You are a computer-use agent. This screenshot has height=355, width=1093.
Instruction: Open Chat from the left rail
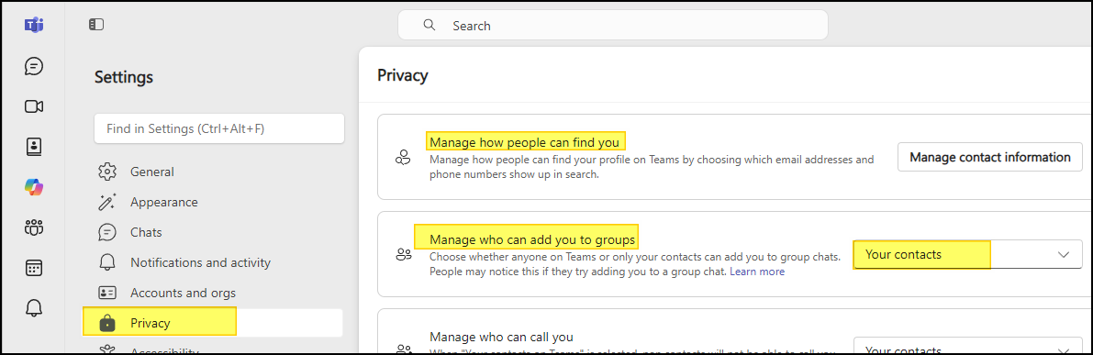[33, 66]
